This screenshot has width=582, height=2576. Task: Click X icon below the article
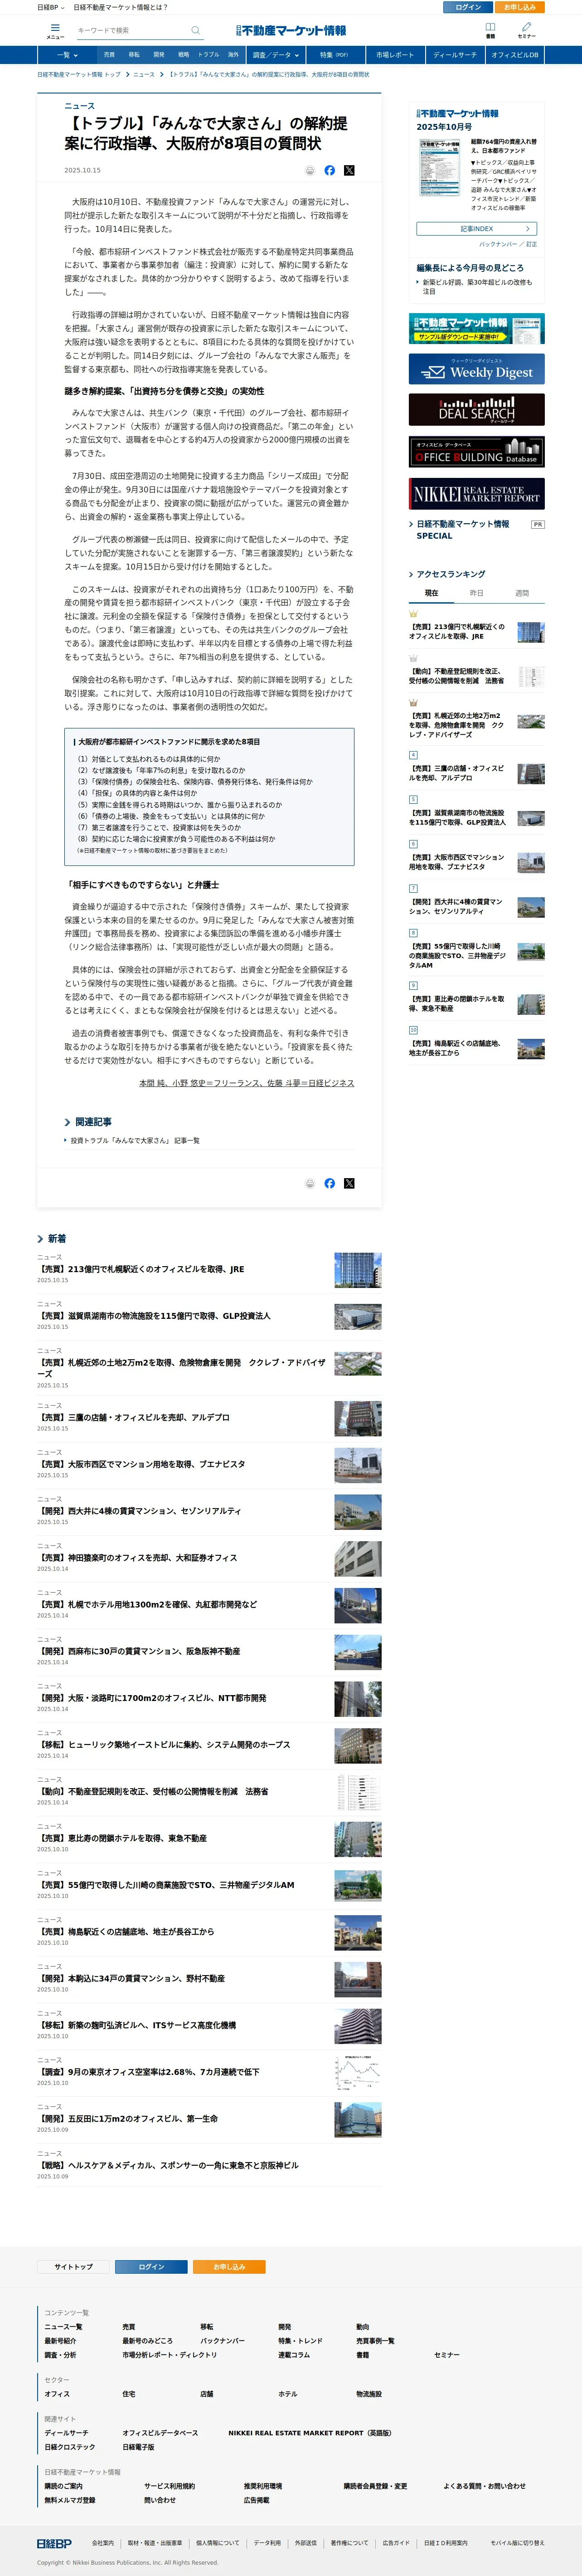(x=349, y=1183)
